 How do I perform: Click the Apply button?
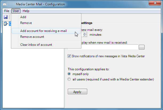77,92
